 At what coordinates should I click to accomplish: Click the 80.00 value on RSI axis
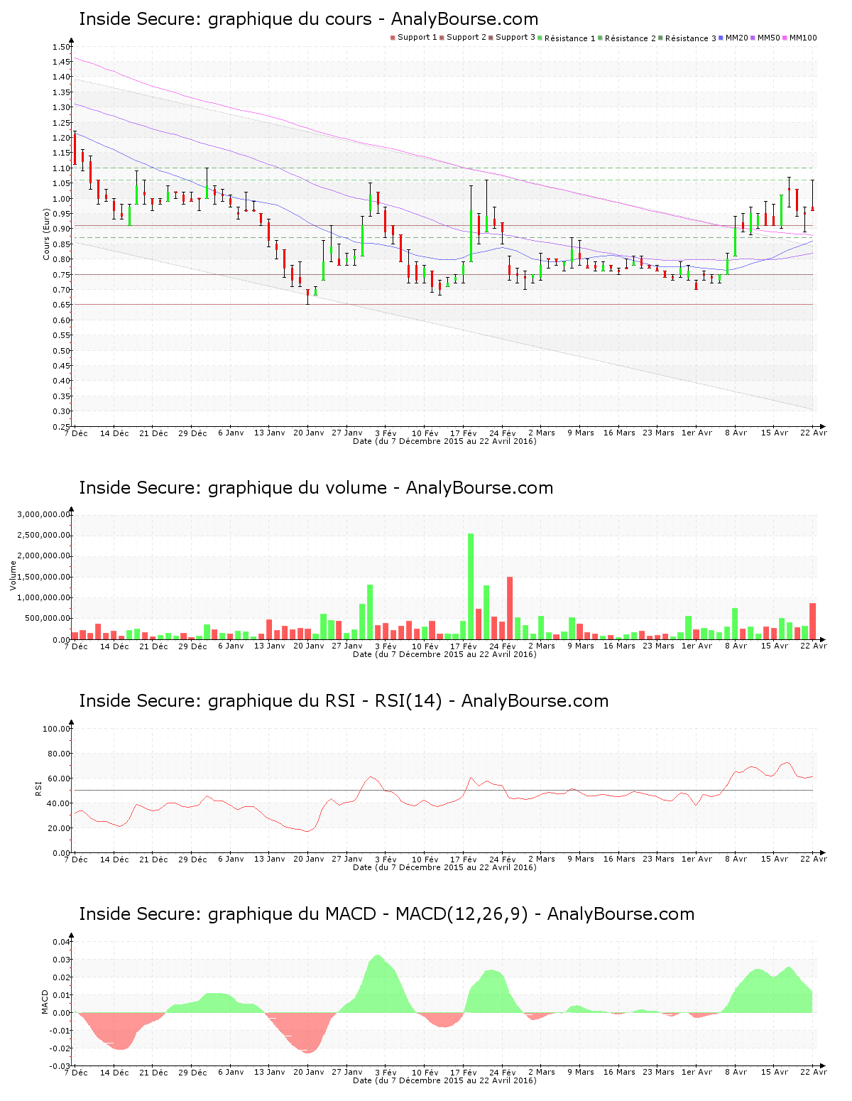57,754
